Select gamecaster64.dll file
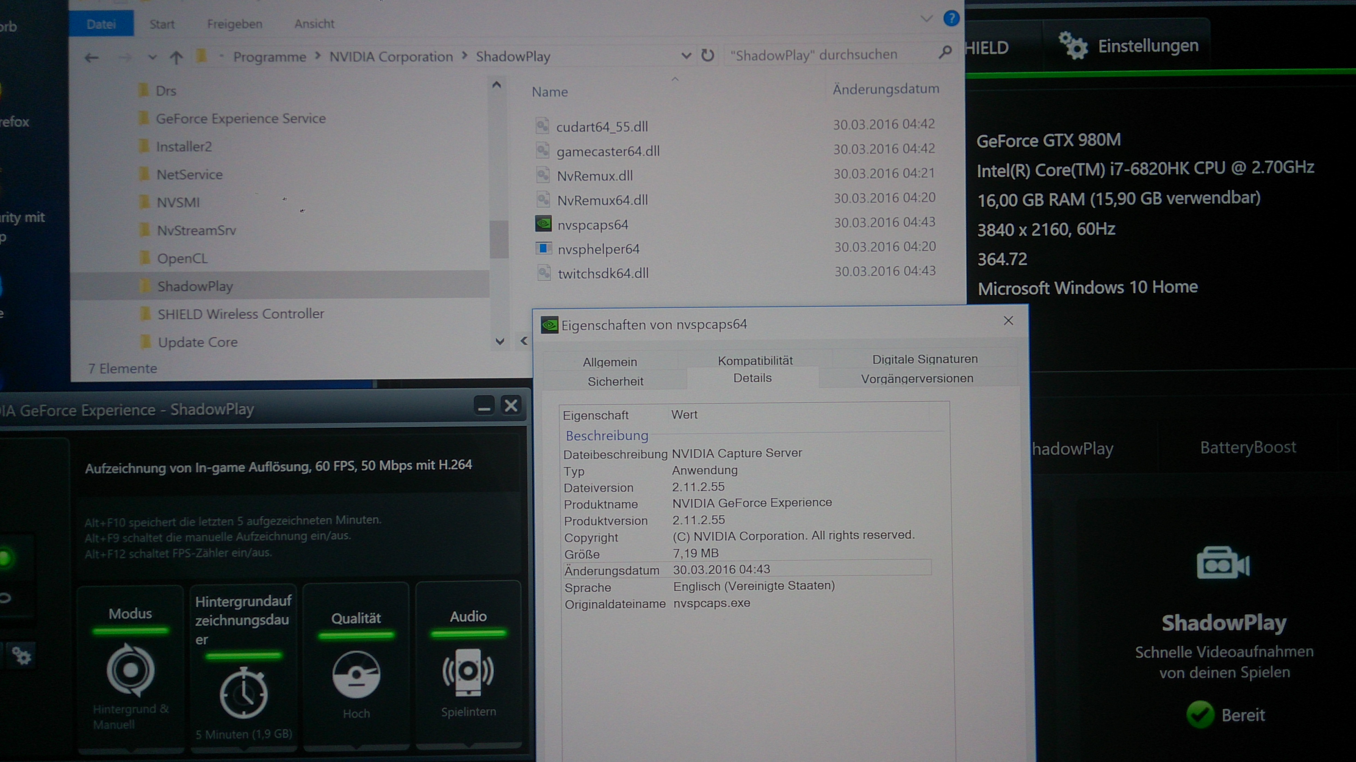This screenshot has height=762, width=1356. (x=607, y=151)
